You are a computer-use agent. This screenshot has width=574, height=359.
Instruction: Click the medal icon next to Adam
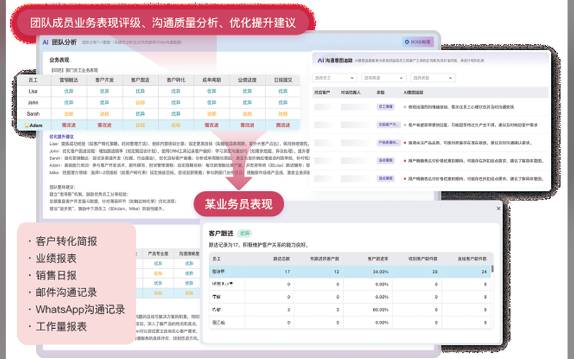pyautogui.click(x=27, y=125)
